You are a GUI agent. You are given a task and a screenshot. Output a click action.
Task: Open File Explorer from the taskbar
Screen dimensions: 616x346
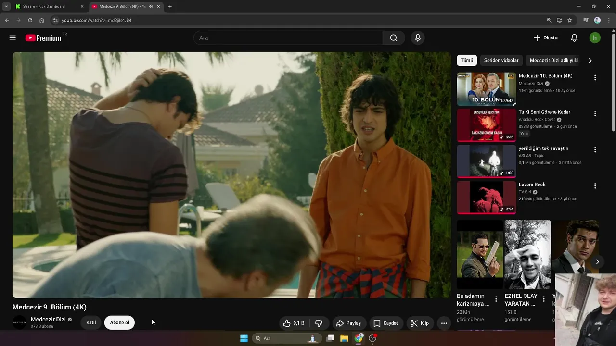tap(344, 338)
